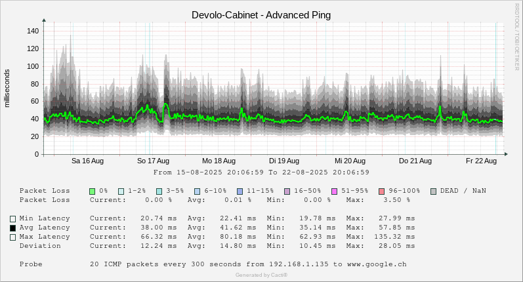The width and height of the screenshot is (523, 282).
Task: Click the date range text below the graph
Action: click(x=261, y=172)
